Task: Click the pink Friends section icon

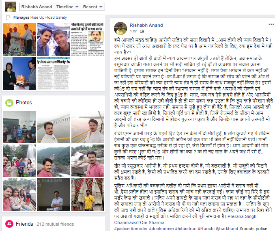Action: click(x=9, y=224)
